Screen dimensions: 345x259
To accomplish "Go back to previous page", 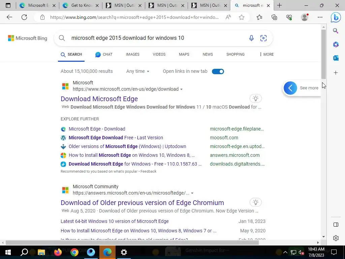I will [9, 17].
